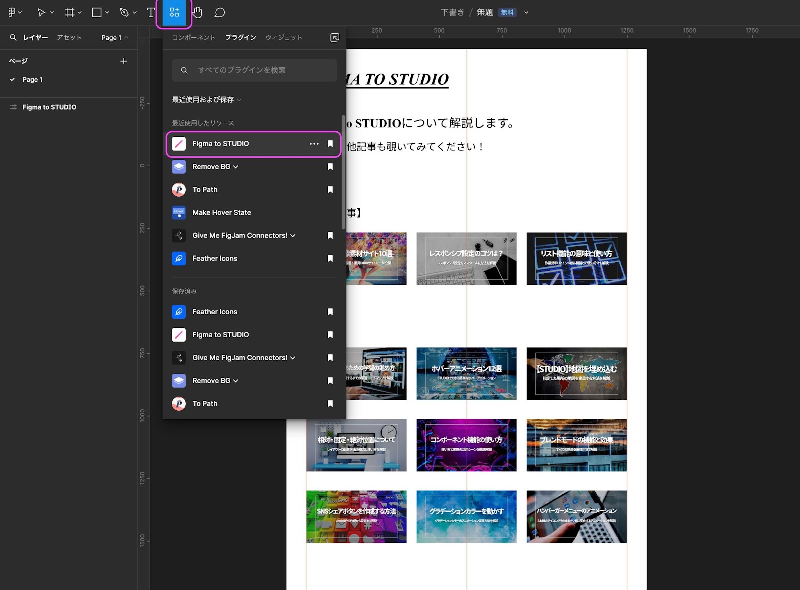The height and width of the screenshot is (590, 800).
Task: Expand recent Remove BG submenu chevron
Action: pos(236,167)
